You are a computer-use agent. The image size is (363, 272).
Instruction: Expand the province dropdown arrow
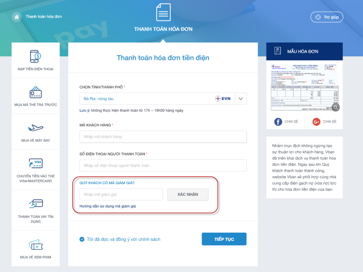click(x=241, y=99)
